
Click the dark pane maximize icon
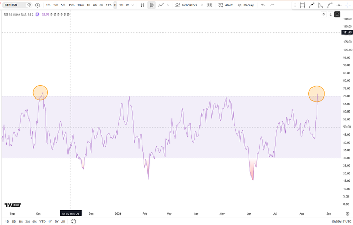pos(337,15)
